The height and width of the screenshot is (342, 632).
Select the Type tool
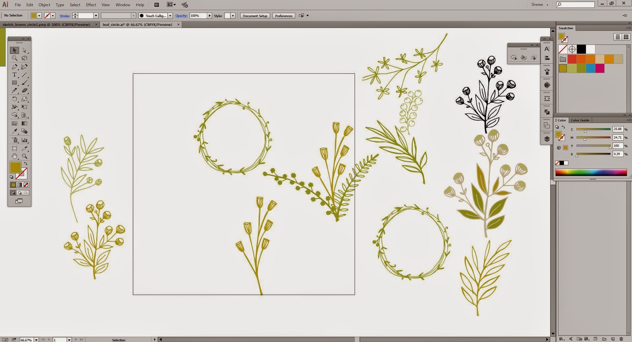(x=14, y=75)
